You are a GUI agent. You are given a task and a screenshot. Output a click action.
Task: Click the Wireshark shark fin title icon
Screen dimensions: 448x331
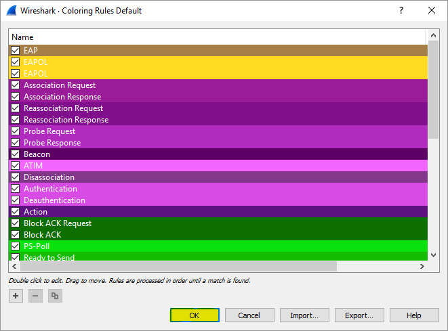pos(12,11)
